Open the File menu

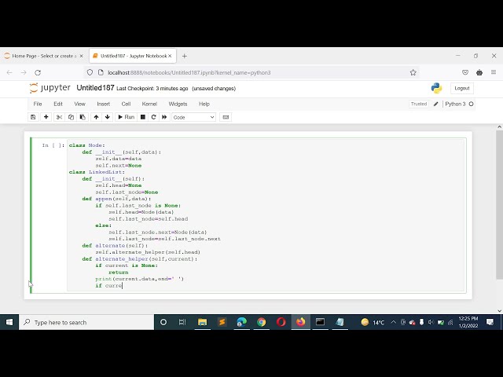(38, 104)
